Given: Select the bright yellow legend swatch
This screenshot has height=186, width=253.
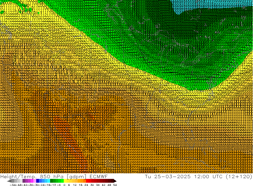Looking at the screenshot, I should tap(65, 181).
